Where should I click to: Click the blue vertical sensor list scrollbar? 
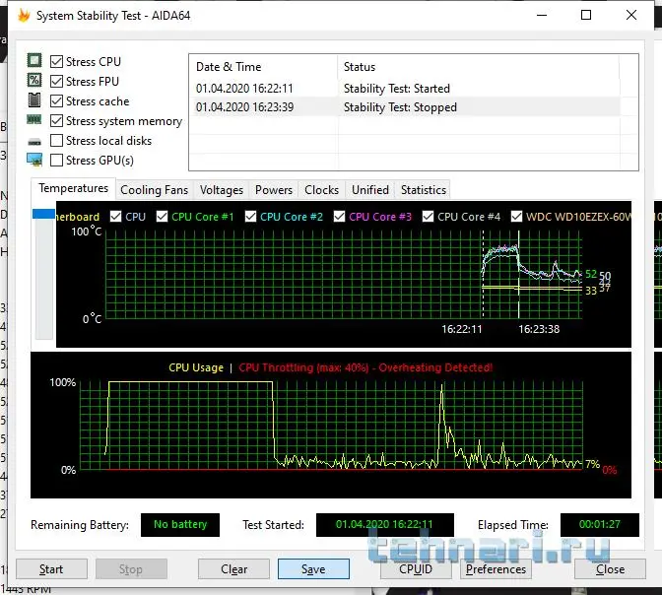(43, 214)
